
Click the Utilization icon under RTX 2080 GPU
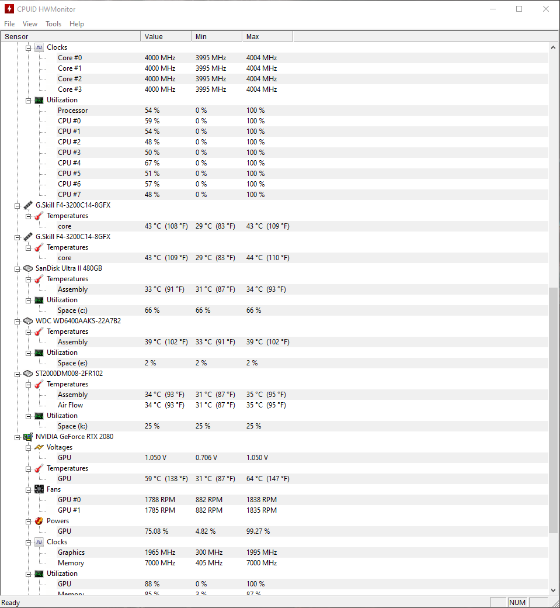coord(39,574)
